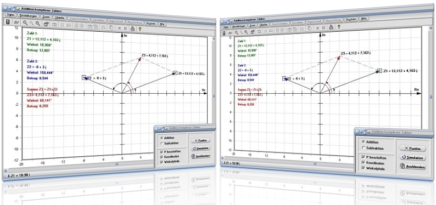
Task: Click the Punkte button in the right dialog
Action: pyautogui.click(x=412, y=149)
